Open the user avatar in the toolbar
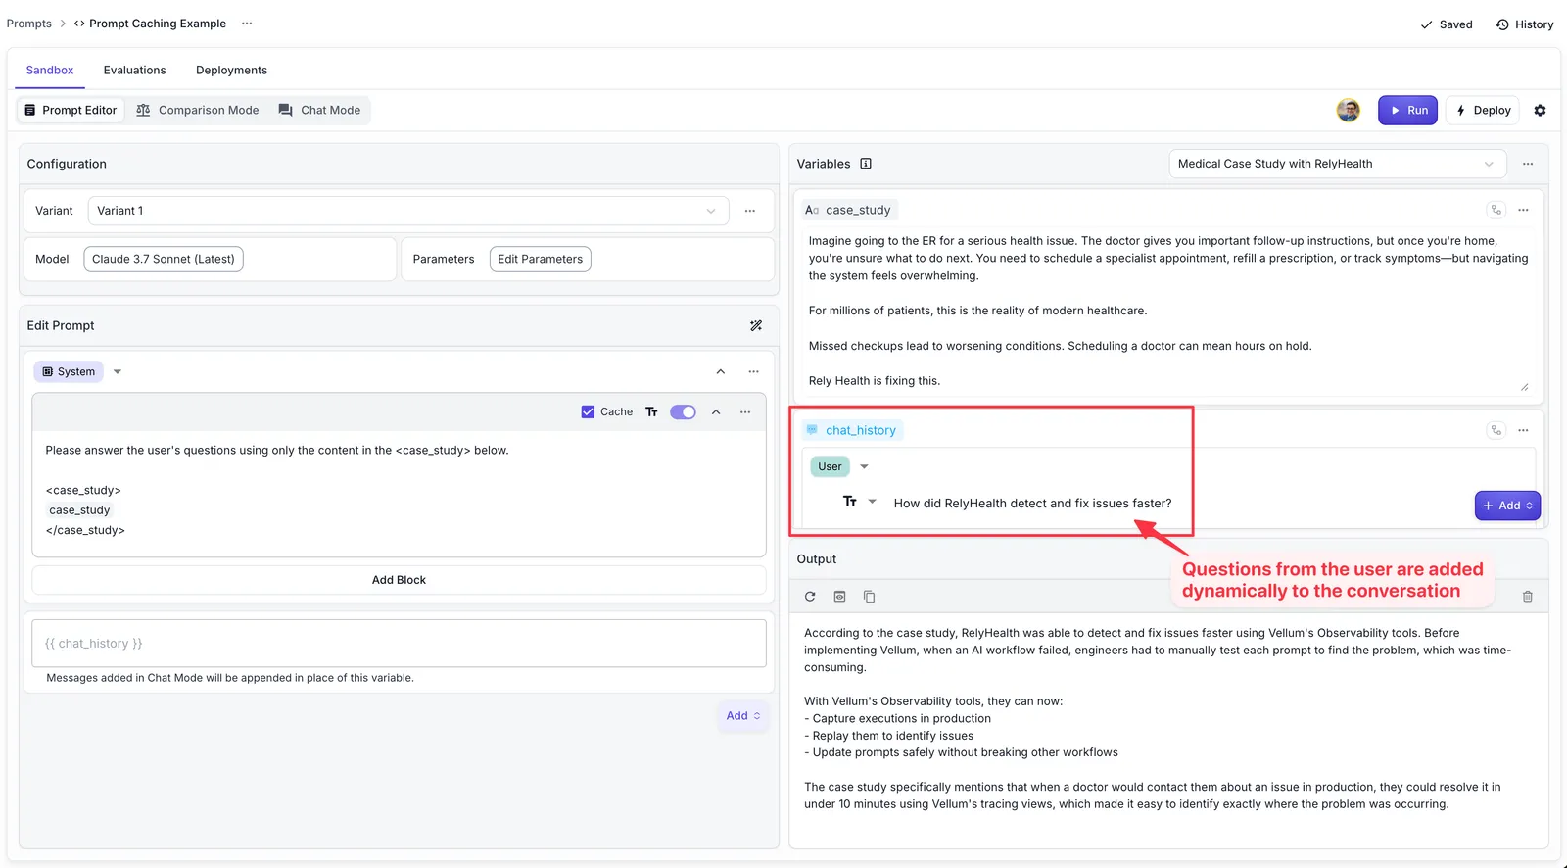The image size is (1567, 868). pyautogui.click(x=1349, y=111)
